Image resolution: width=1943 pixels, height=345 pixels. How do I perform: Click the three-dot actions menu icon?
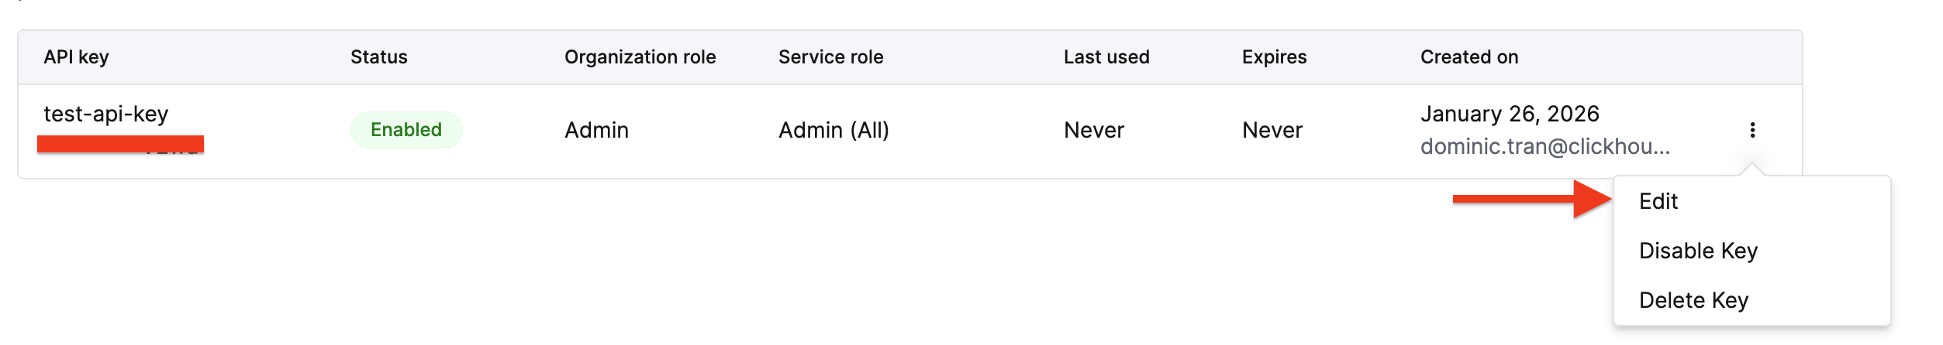point(1751,130)
